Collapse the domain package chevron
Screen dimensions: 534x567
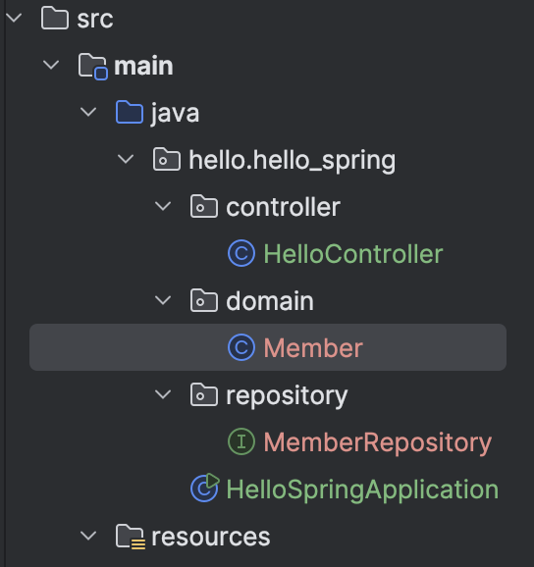(163, 300)
